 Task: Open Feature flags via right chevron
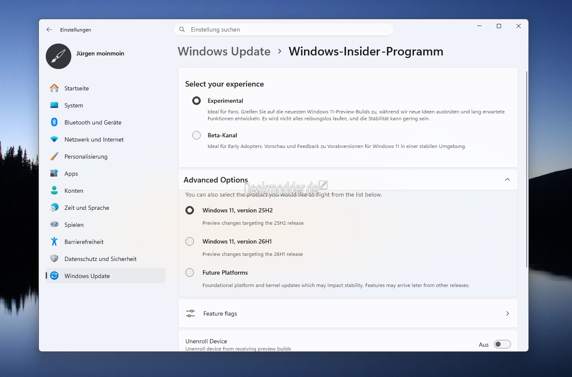[507, 313]
